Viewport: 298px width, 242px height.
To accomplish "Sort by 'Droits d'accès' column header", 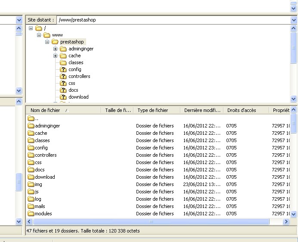I will [246, 110].
